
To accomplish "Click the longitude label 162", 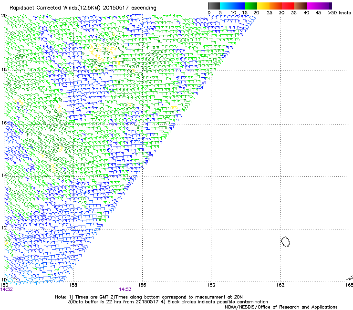I will (280, 285).
